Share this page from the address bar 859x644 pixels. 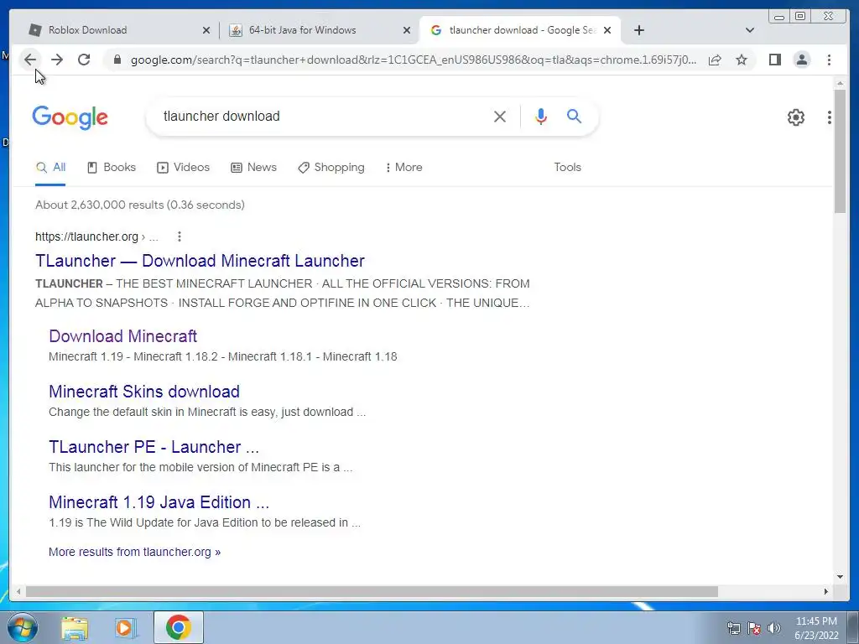pos(715,60)
